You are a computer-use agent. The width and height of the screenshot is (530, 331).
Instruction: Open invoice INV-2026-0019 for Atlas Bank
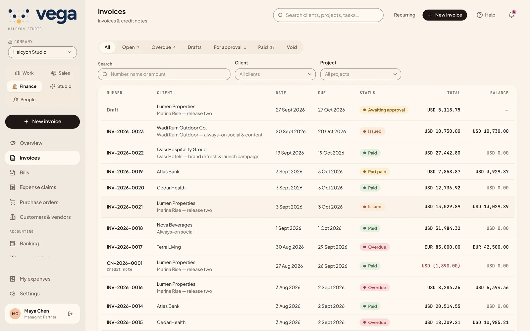[x=308, y=172]
